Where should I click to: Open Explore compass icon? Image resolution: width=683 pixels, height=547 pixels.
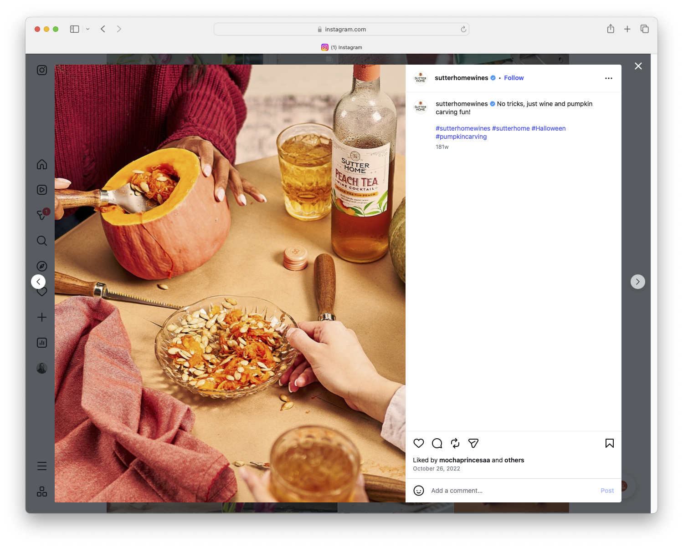[x=42, y=266]
